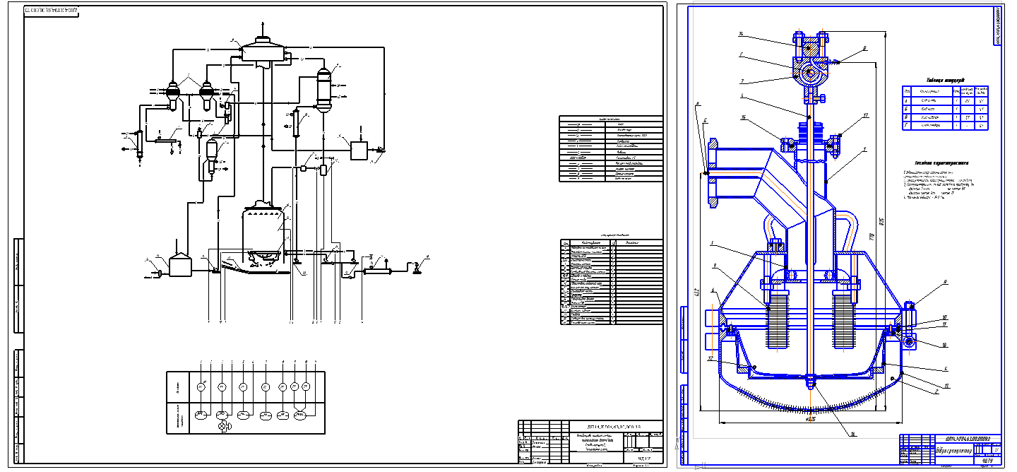Image resolution: width=1017 pixels, height=472 pixels.
Task: Select the large granulation tower vessel in the schematic
Action: 265,235
